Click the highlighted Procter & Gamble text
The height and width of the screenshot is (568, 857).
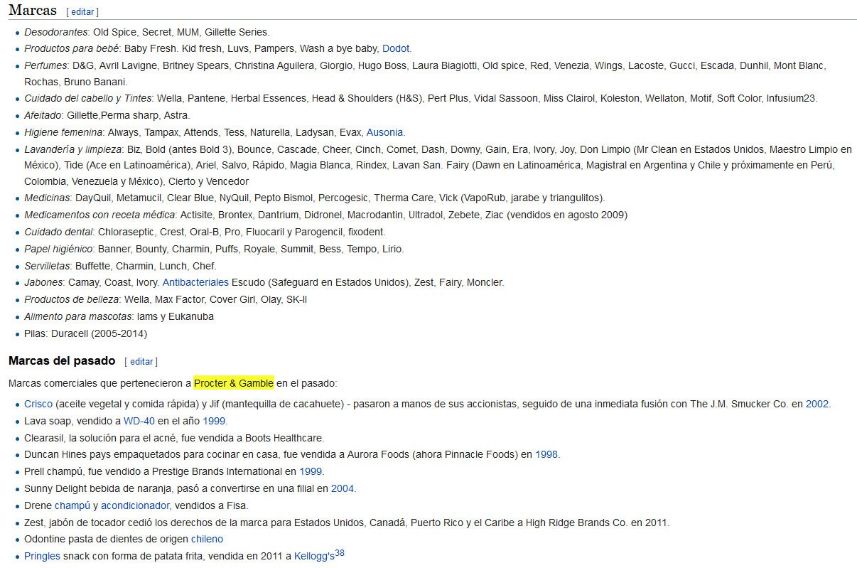[233, 383]
